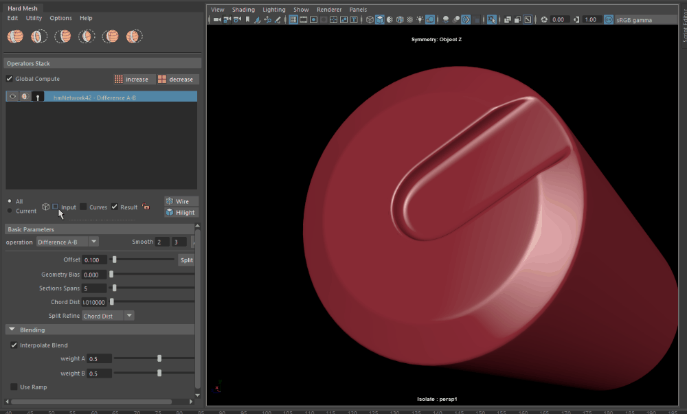Open the Split Refine Chord Dist dropdown
The image size is (687, 414).
coord(108,316)
